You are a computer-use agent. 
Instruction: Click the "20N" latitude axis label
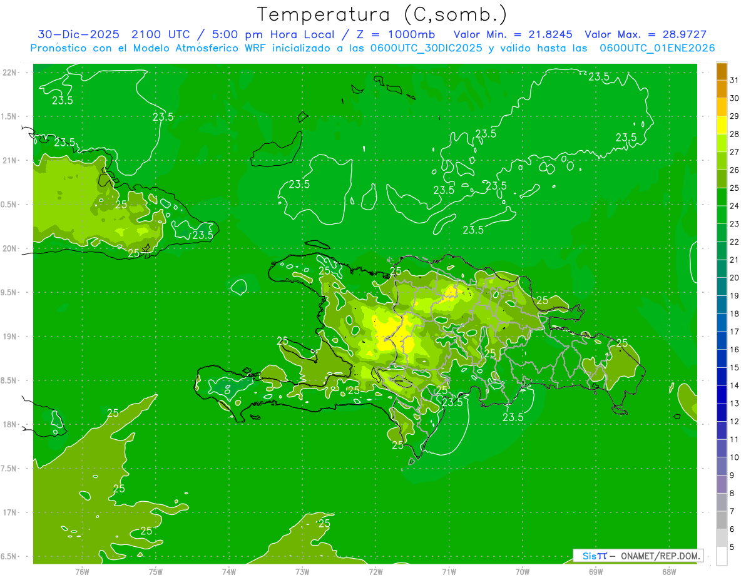tap(9, 249)
